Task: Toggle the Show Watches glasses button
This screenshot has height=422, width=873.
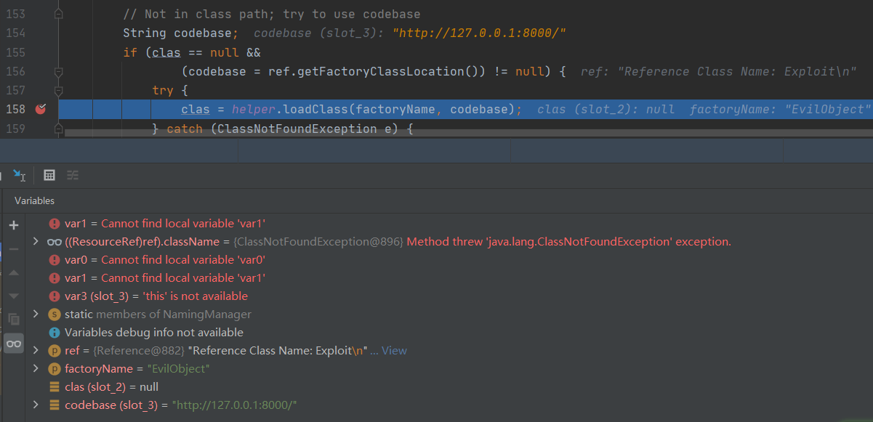Action: (14, 344)
